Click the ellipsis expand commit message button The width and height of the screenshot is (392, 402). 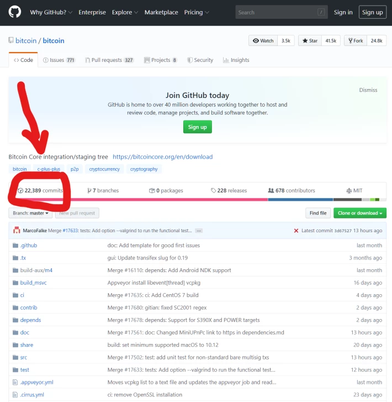(x=199, y=231)
